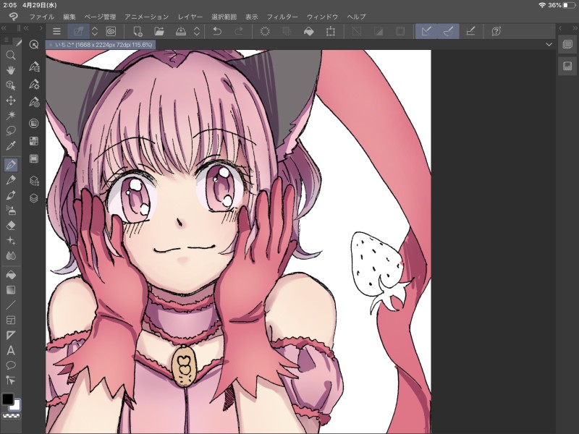Viewport: 579px width, 434px height.
Task: Select the Frame border tool
Action: (11, 320)
